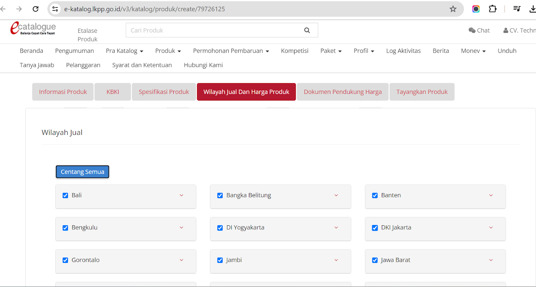Expand the Gorontalo region chevron
The image size is (536, 287).
click(182, 260)
